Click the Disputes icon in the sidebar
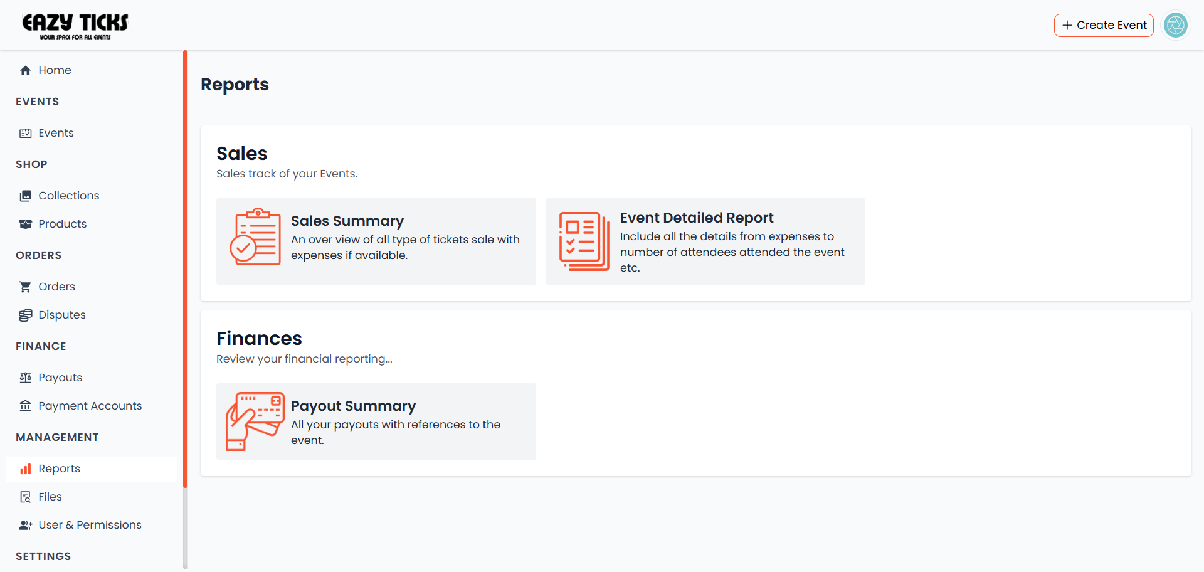This screenshot has width=1204, height=572. pos(25,315)
